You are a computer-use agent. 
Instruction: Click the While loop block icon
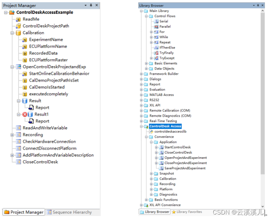click(156, 37)
